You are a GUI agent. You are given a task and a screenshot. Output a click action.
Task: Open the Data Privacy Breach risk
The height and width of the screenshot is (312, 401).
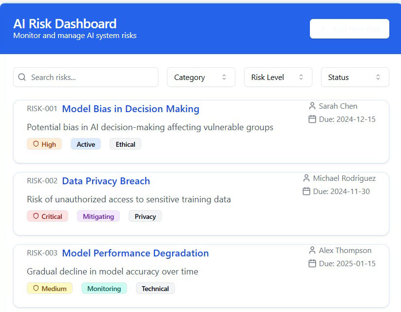pos(106,181)
